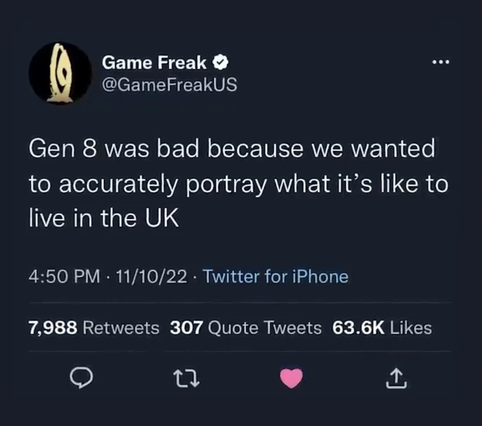482x426 pixels.
Task: Click the Game Freak display name
Action: [x=154, y=62]
